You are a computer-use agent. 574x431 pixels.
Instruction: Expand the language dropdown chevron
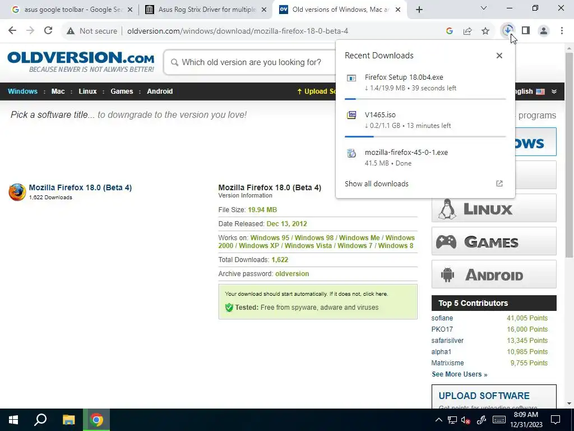[554, 91]
